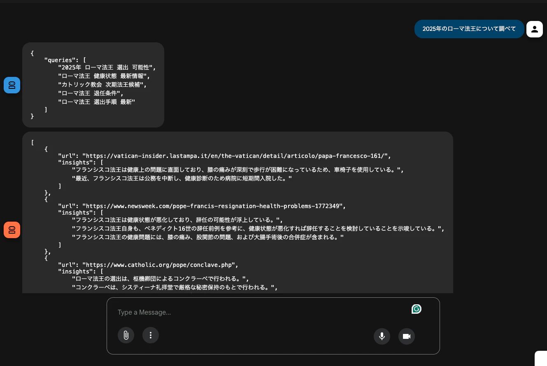Open the three-dot more options menu
This screenshot has width=547, height=366.
point(151,335)
